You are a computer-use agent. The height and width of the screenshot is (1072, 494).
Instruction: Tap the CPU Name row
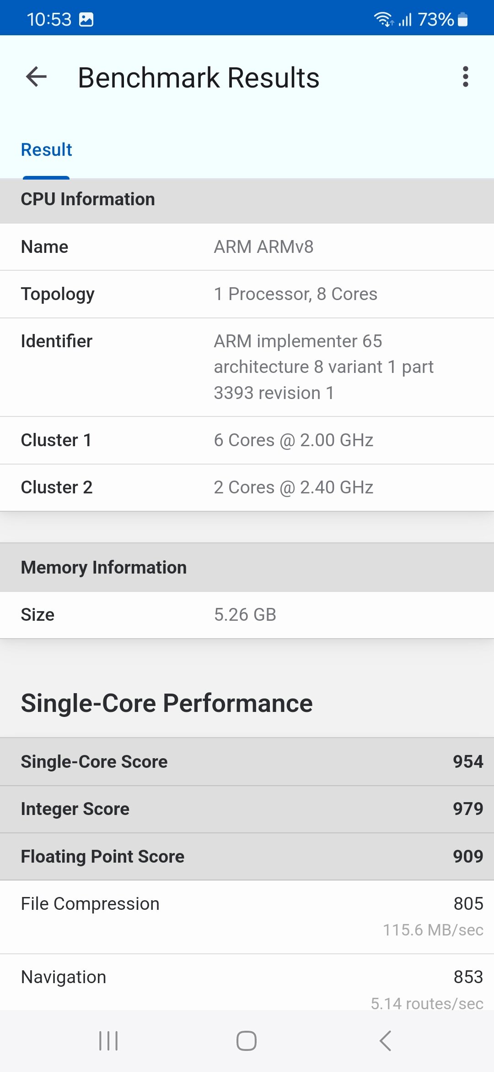247,247
